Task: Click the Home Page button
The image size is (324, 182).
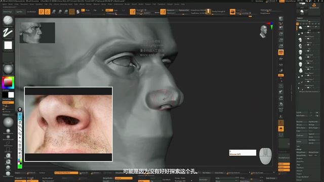Action: 8,12
